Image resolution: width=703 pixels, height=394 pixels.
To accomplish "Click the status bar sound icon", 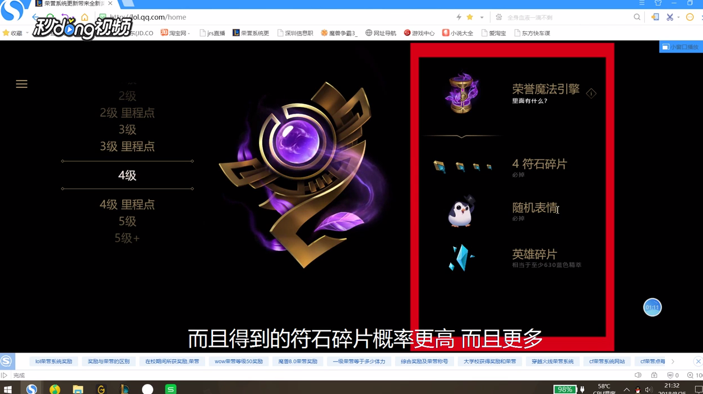I will (x=638, y=376).
